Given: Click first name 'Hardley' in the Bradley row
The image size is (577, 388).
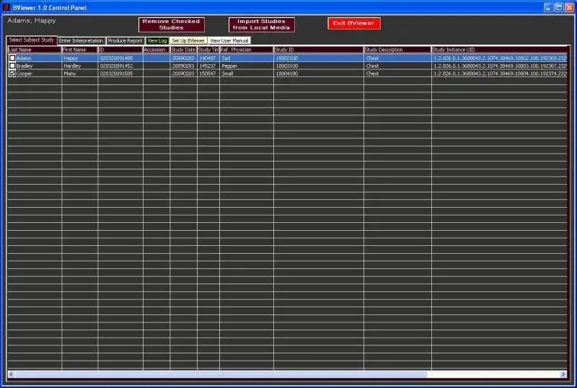Looking at the screenshot, I should [x=72, y=66].
